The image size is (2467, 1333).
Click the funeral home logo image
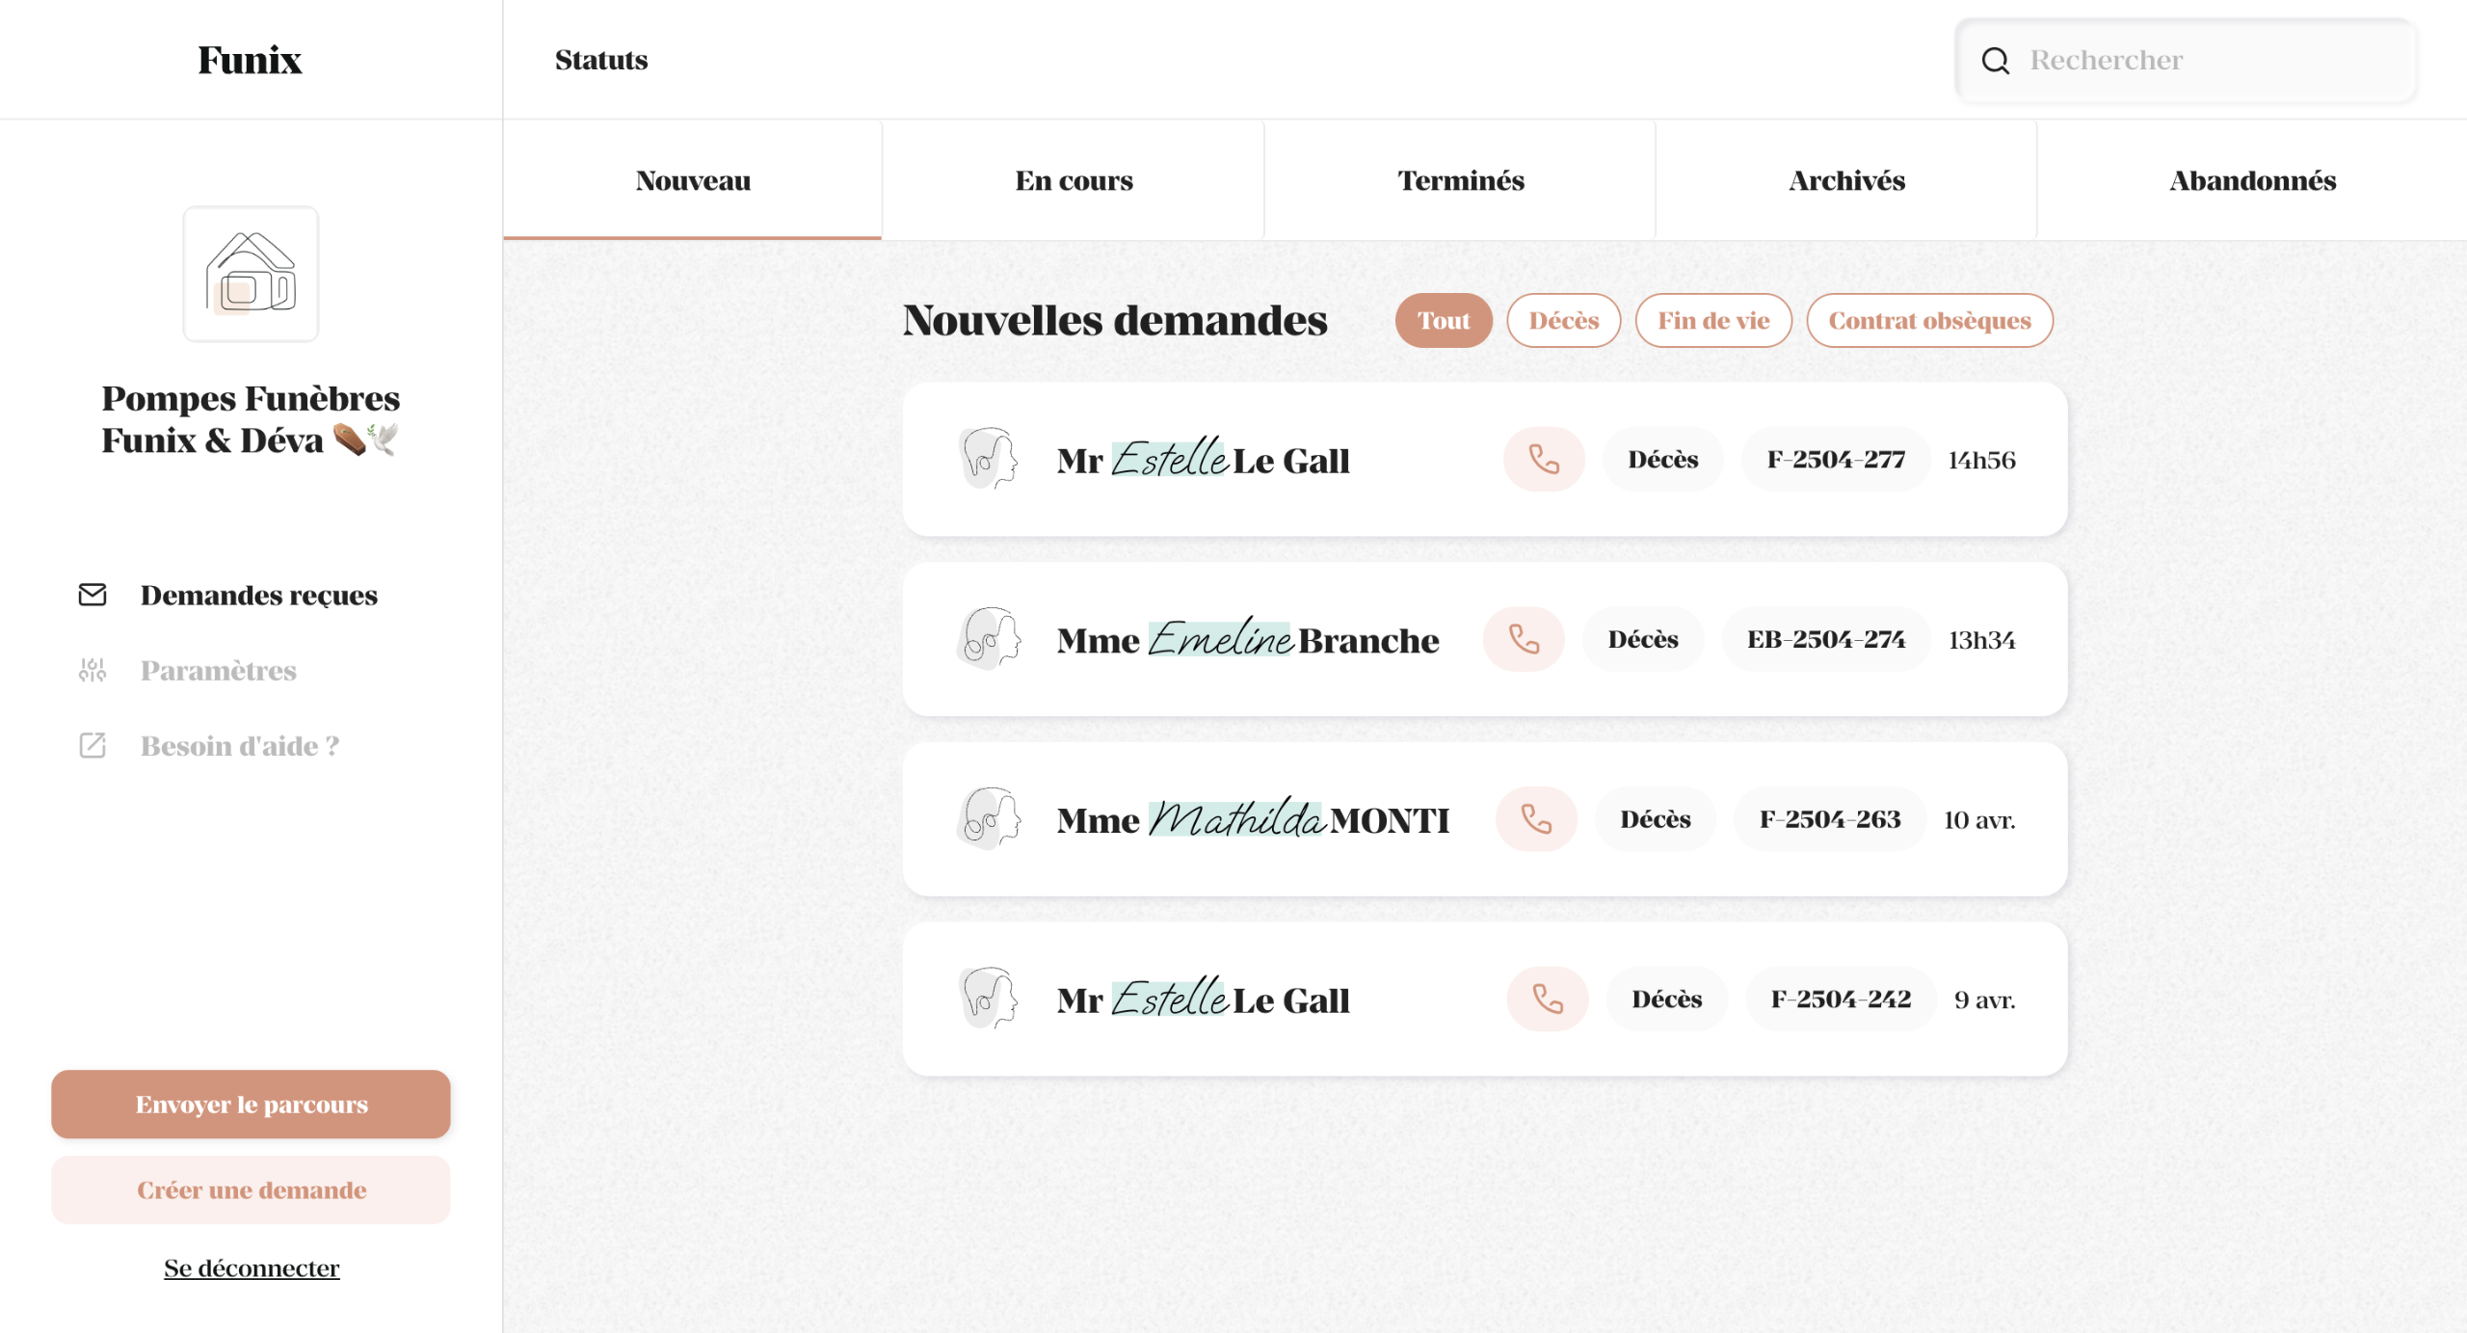pyautogui.click(x=251, y=274)
